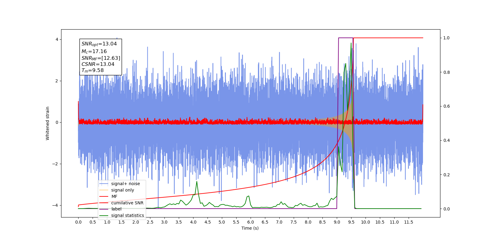Click the 0.0 tick label on the time axis
Viewport: 489px width, 244px height.
coord(78,222)
